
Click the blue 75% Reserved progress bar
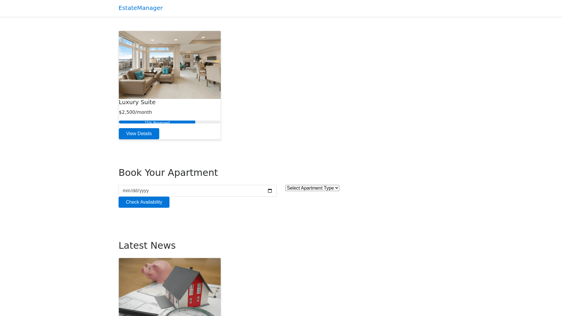point(157,122)
